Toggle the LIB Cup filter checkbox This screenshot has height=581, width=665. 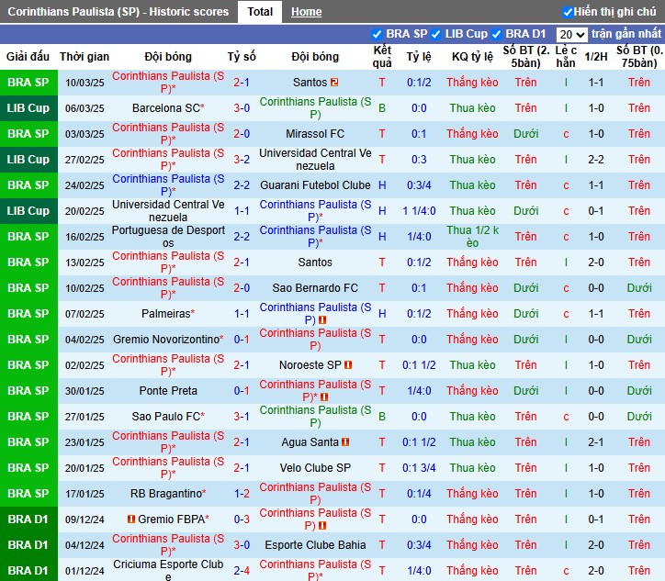tap(435, 34)
